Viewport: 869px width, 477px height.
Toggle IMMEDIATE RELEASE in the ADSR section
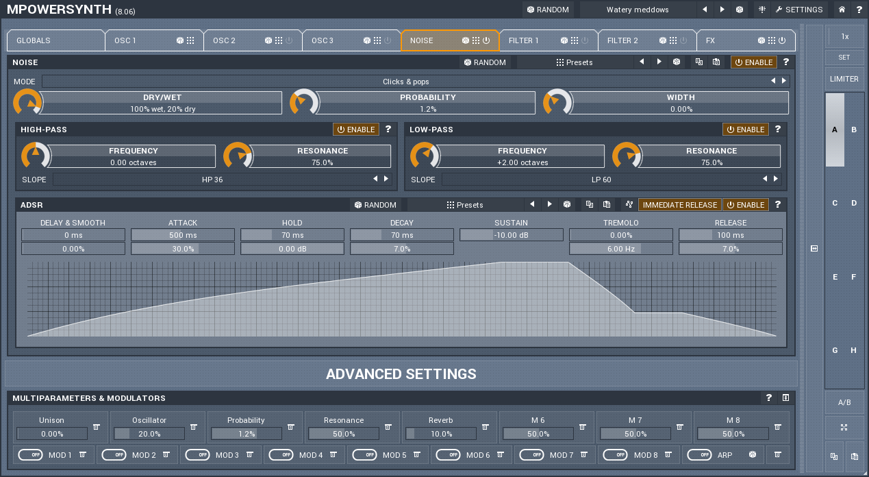[679, 204]
